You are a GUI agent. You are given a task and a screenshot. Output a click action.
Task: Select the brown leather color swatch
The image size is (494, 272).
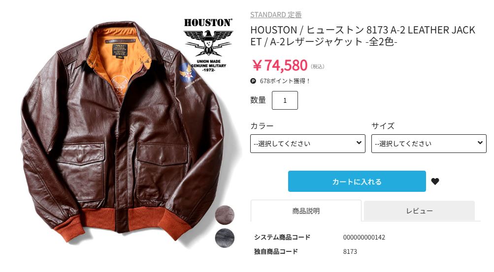pos(225,215)
